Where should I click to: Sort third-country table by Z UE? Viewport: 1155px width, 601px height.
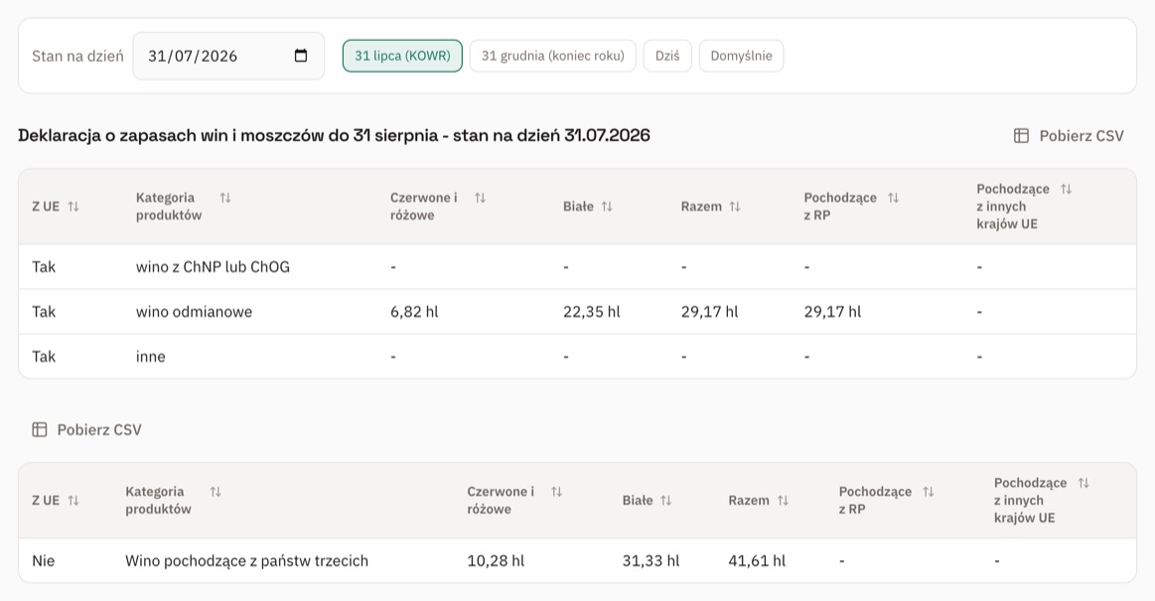coord(72,500)
